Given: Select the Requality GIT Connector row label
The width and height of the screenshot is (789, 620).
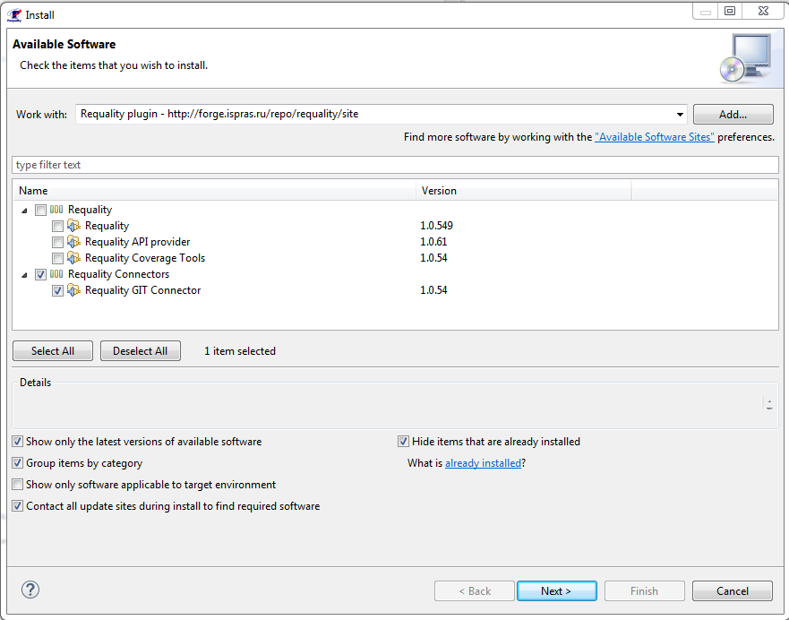Looking at the screenshot, I should pos(143,290).
